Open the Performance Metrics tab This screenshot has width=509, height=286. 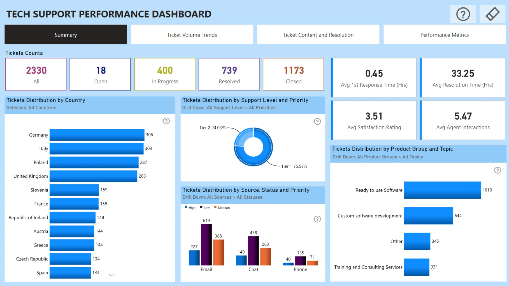pyautogui.click(x=445, y=34)
